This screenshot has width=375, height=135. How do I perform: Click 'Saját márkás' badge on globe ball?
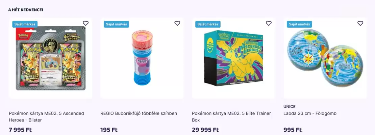tap(300, 24)
